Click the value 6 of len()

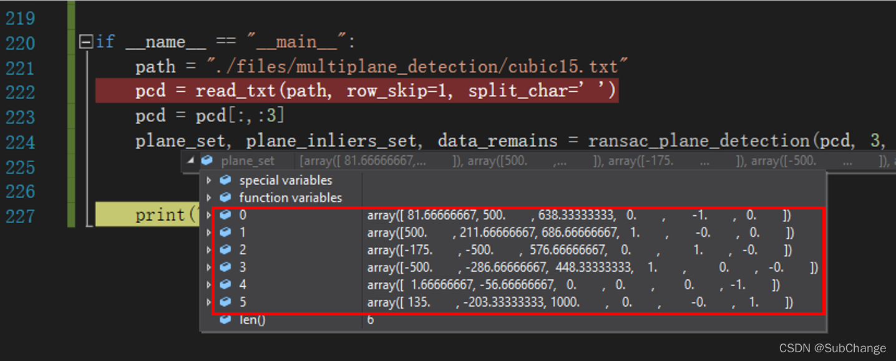[371, 320]
